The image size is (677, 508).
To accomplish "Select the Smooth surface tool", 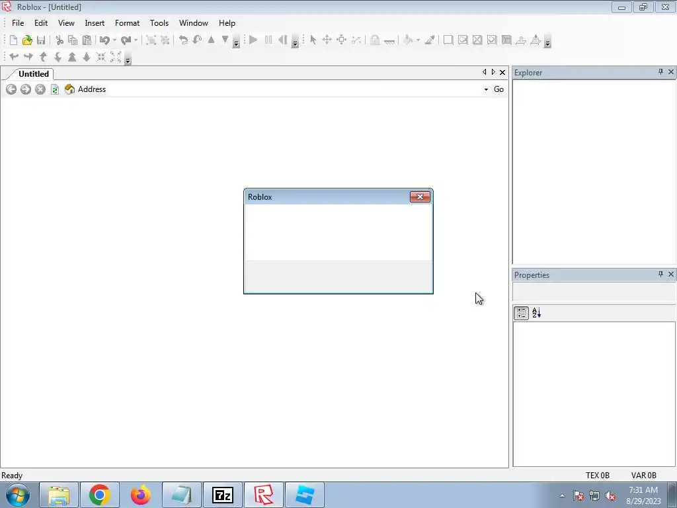I will (x=448, y=40).
